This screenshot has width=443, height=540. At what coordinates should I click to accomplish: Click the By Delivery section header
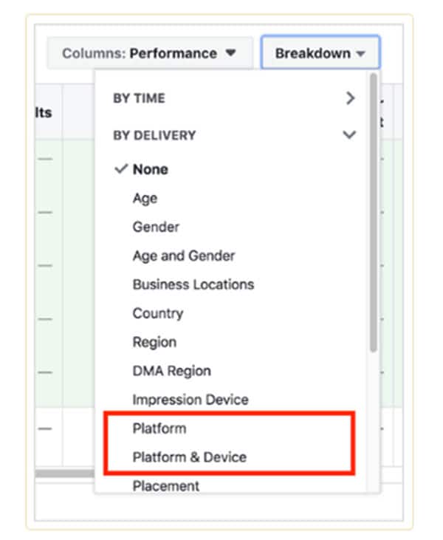pos(154,135)
